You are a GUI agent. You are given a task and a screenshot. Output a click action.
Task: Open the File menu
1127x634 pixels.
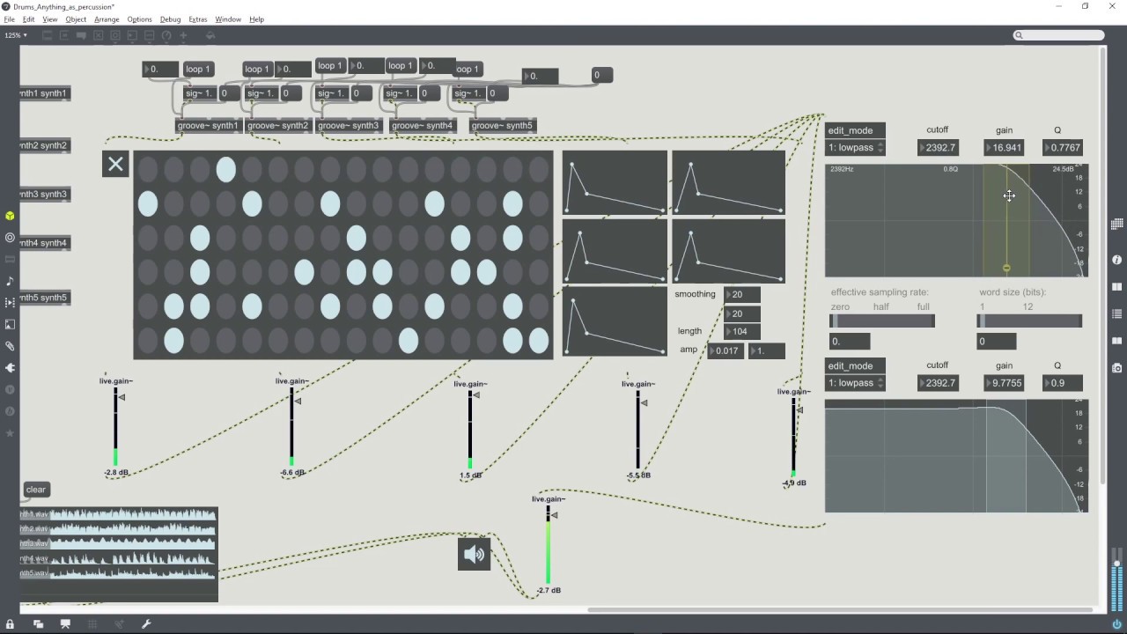(x=9, y=19)
